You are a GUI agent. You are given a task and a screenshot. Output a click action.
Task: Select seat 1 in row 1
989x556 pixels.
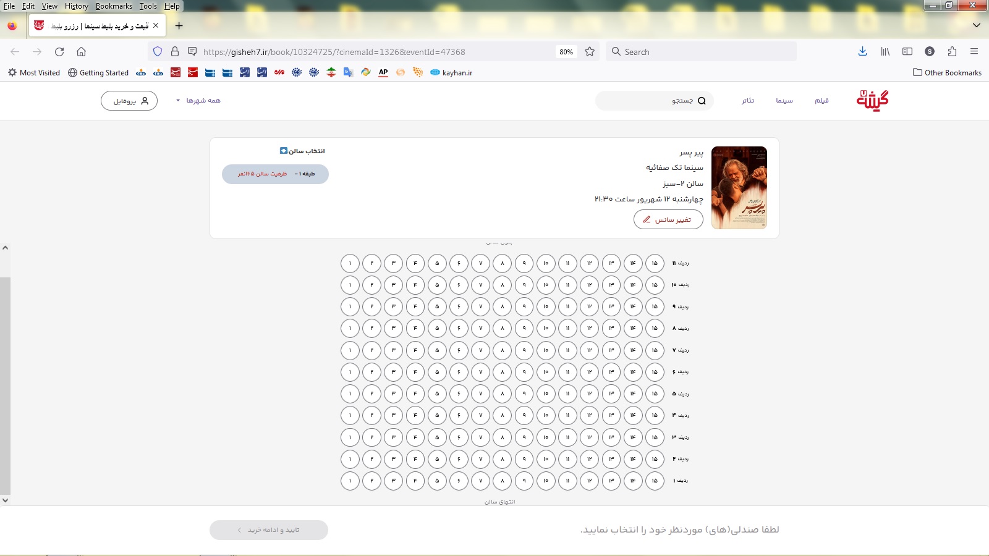point(350,481)
